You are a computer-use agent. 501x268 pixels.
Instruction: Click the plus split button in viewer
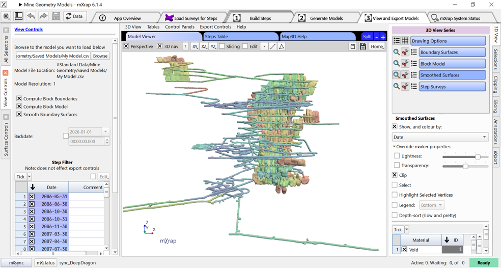coord(383,37)
